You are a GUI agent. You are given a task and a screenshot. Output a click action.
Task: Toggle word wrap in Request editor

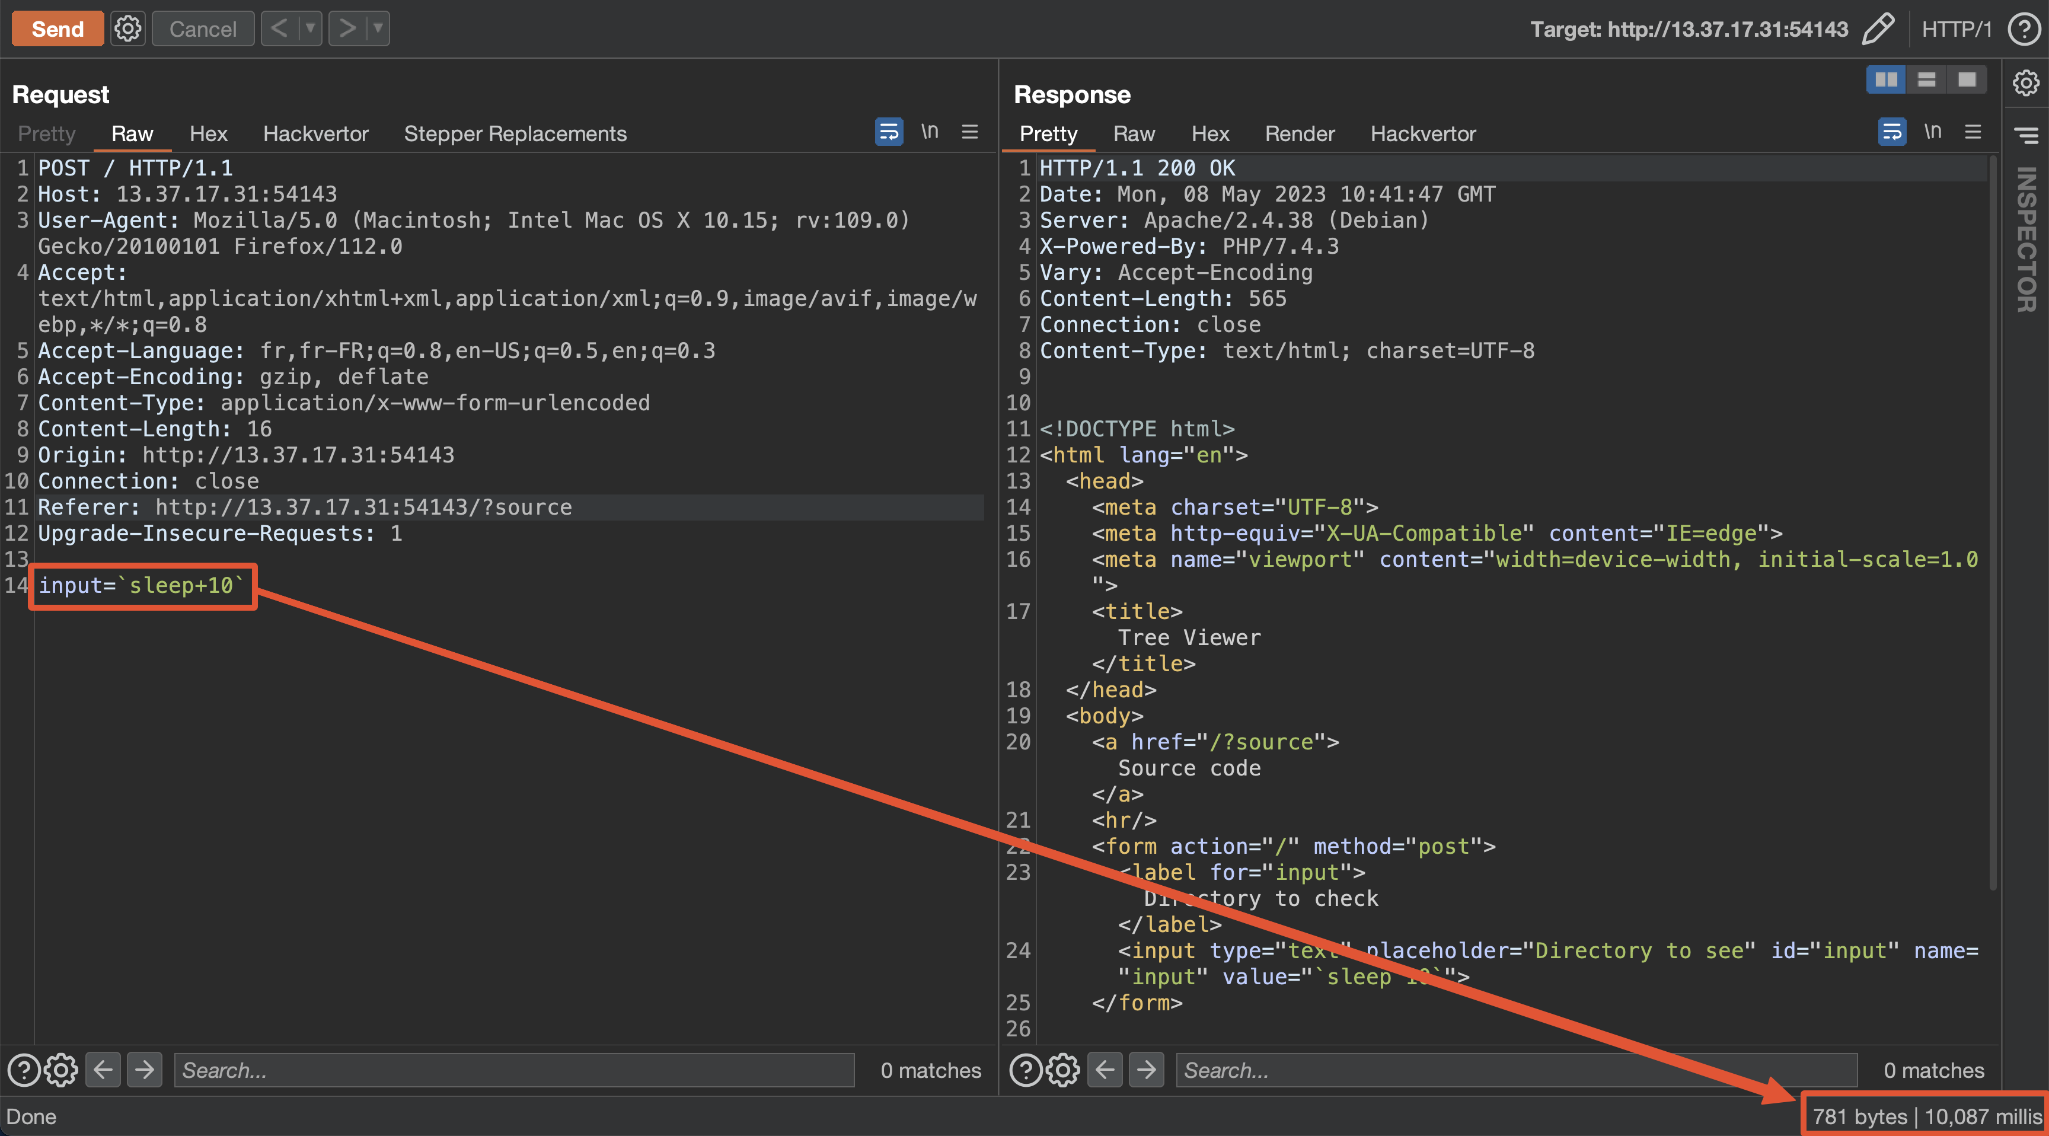coord(889,131)
